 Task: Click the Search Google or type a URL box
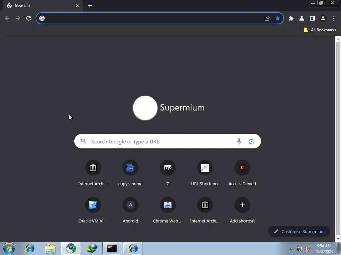pos(168,141)
